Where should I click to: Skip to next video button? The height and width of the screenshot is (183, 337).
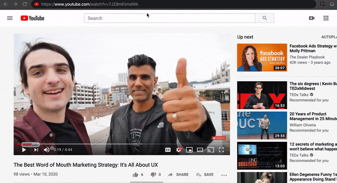36,150
